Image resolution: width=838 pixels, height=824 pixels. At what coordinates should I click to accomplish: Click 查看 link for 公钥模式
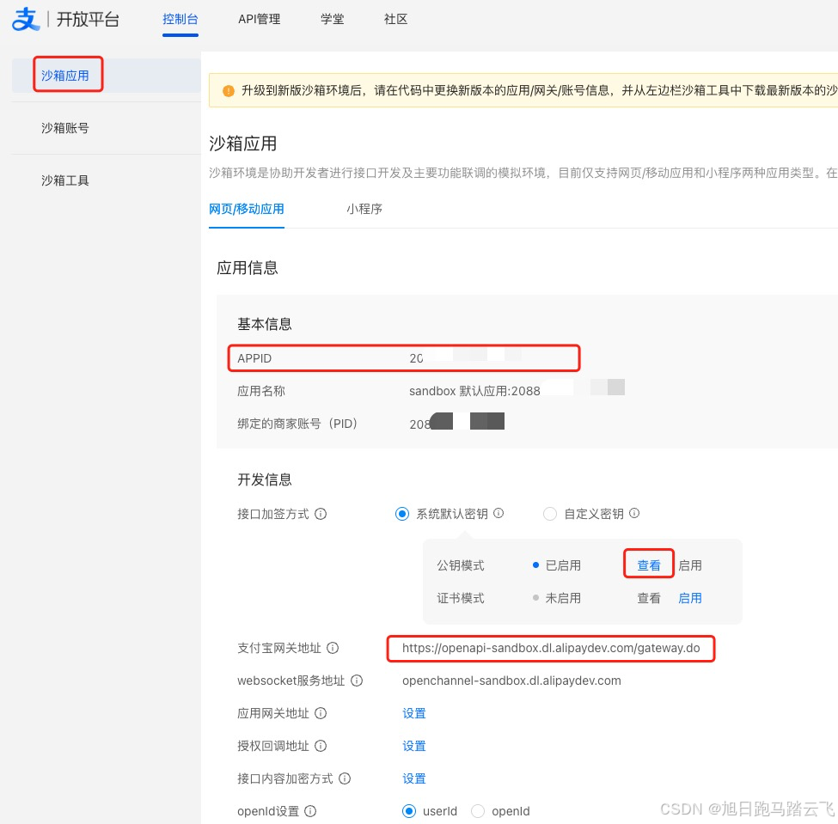[649, 565]
